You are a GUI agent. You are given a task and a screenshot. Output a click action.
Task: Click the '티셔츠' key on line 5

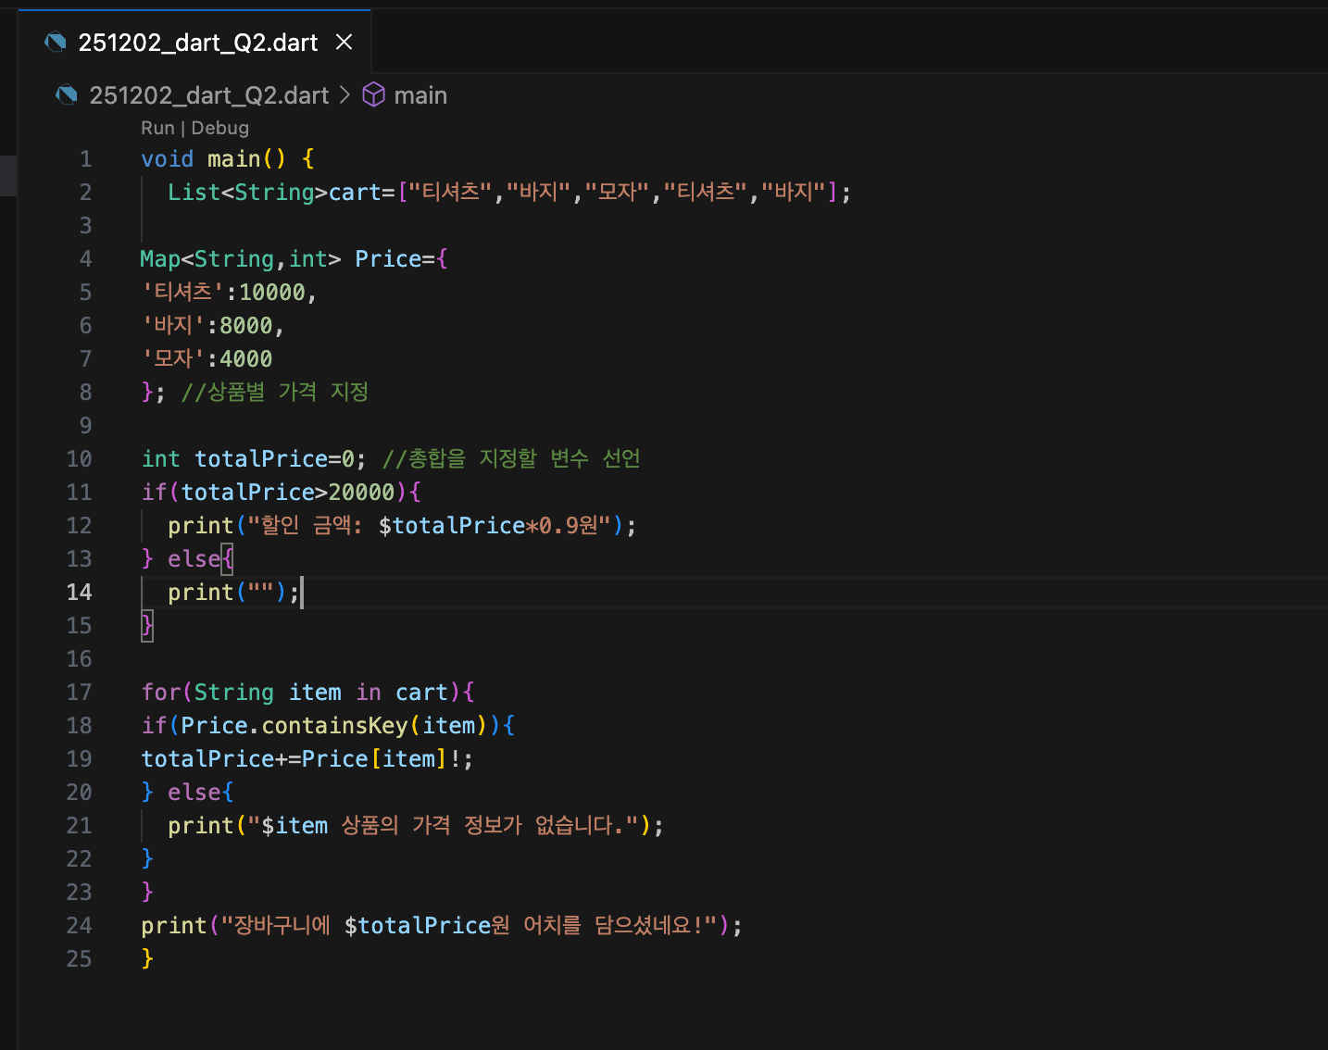[183, 292]
